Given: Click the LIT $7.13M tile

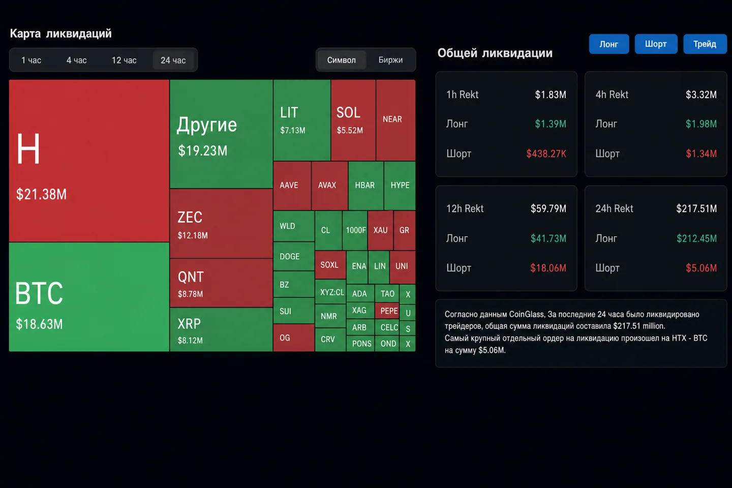Looking at the screenshot, I should 302,120.
